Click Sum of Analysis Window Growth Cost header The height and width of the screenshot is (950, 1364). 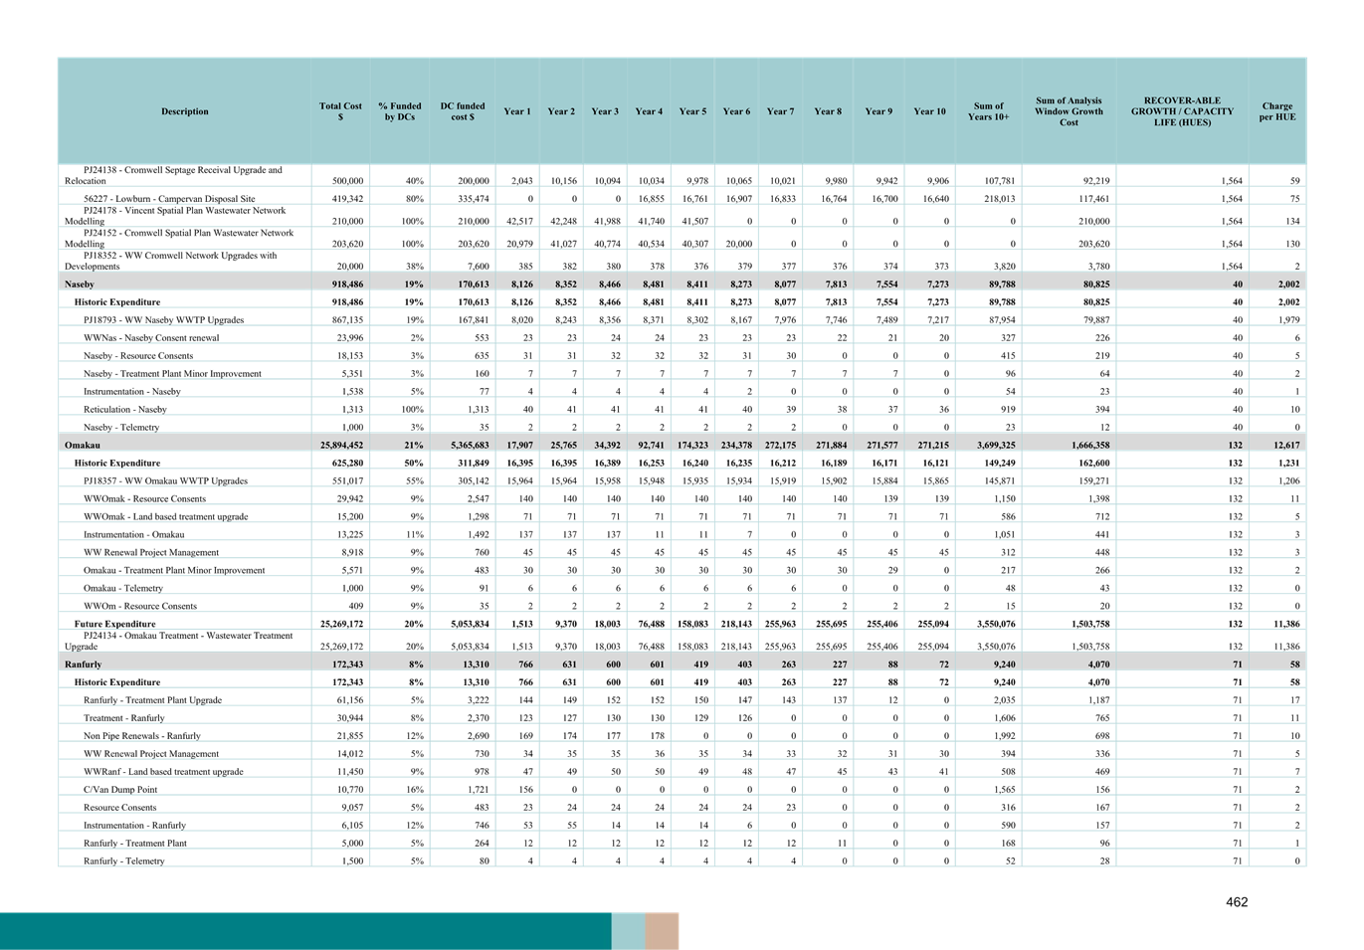pyautogui.click(x=1069, y=111)
